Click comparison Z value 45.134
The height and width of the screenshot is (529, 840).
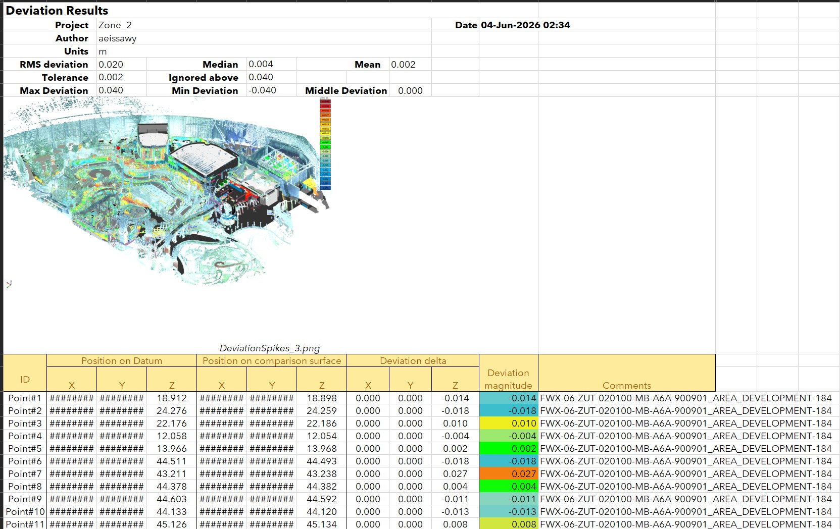coord(322,524)
